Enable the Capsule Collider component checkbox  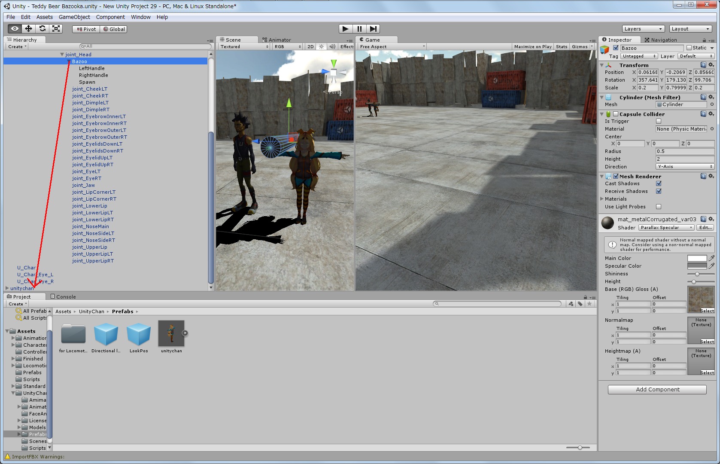[616, 114]
